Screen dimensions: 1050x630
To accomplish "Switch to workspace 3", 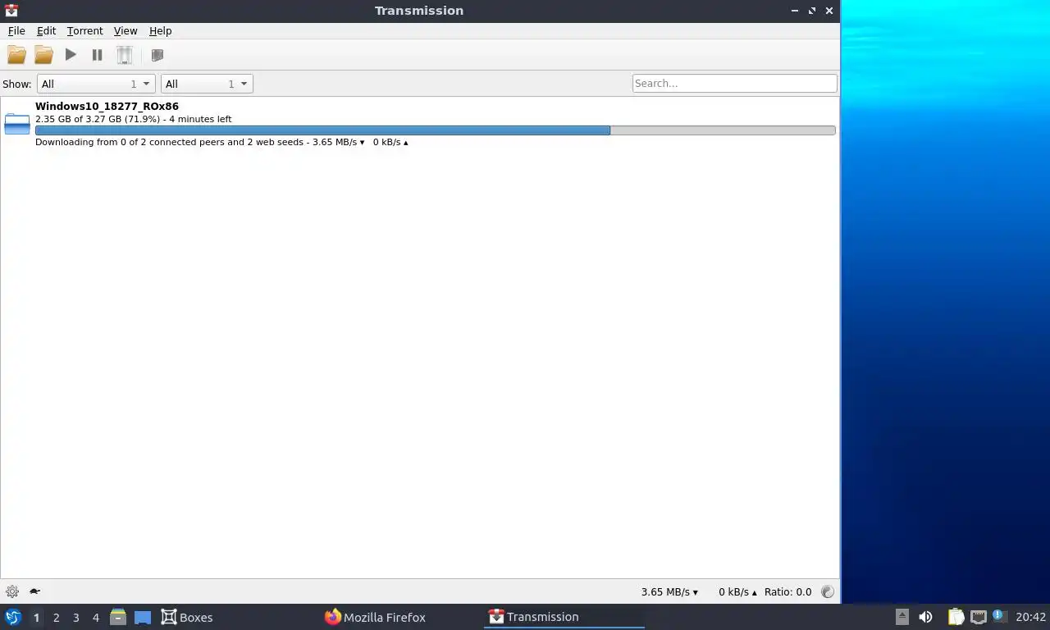I will (75, 618).
